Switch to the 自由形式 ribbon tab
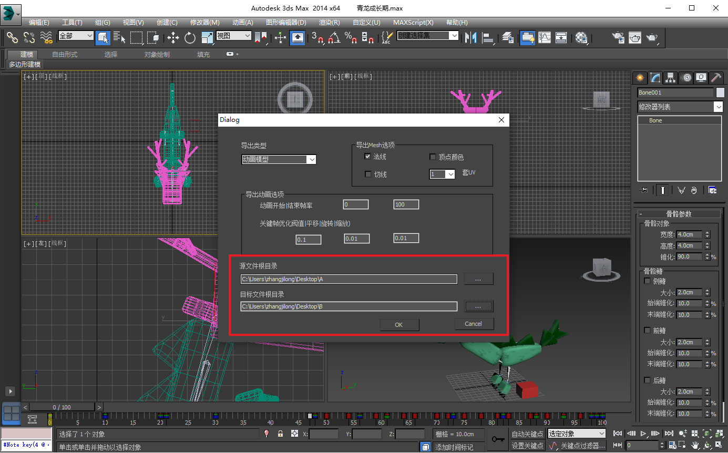This screenshot has width=728, height=453. click(x=65, y=54)
